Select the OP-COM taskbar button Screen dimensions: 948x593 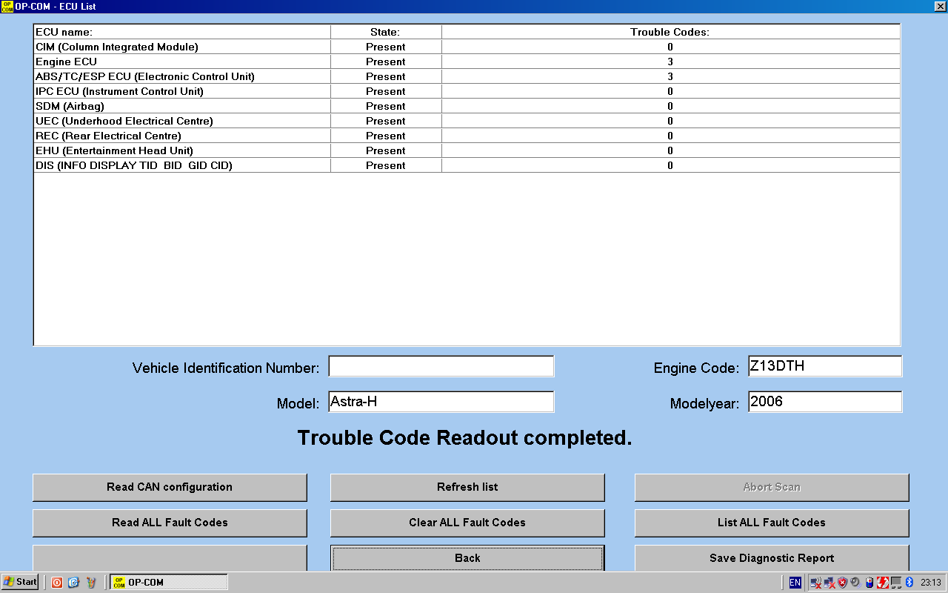[x=168, y=582]
